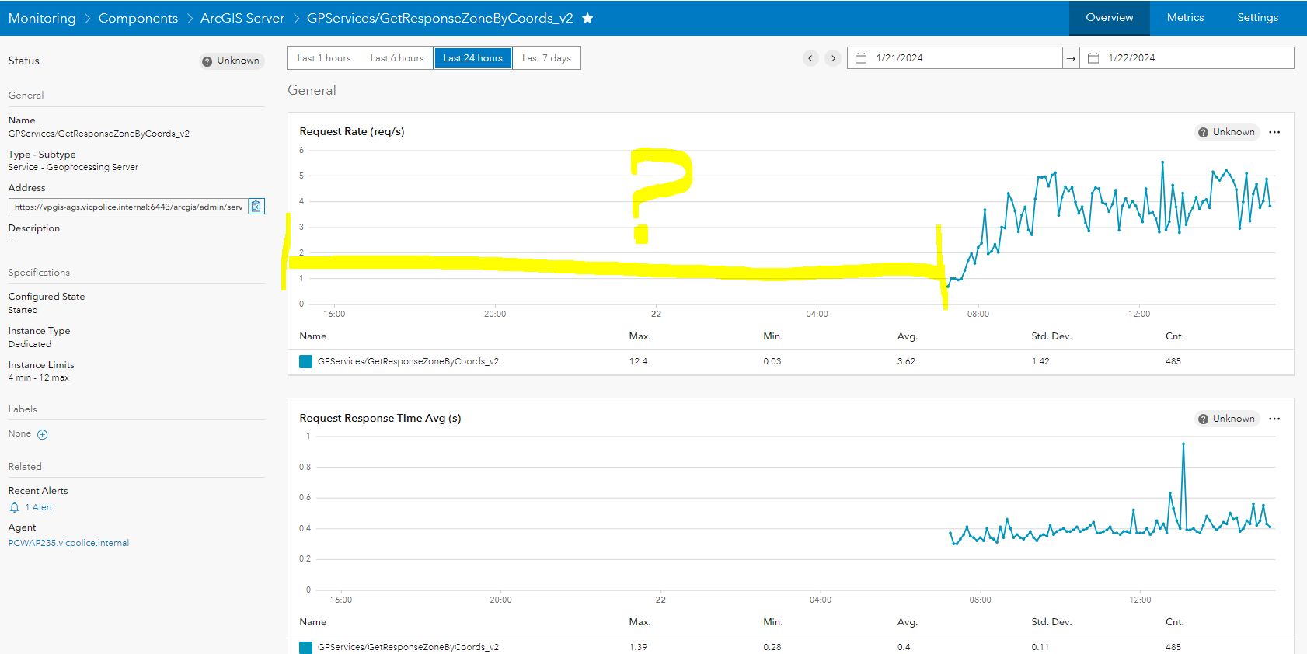Click the end date field 1/22/2024
This screenshot has width=1307, height=654.
(x=1187, y=58)
